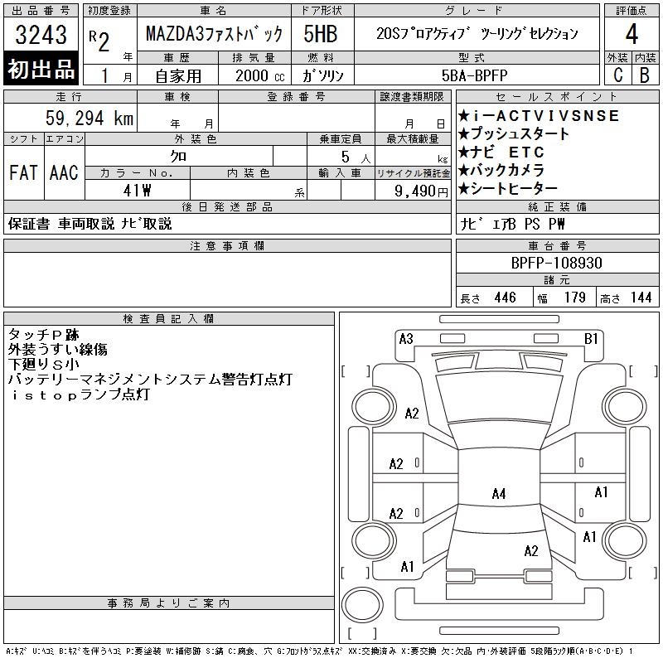The width and height of the screenshot is (663, 663).
Task: Click the first registration year R2
Action: pos(99,41)
